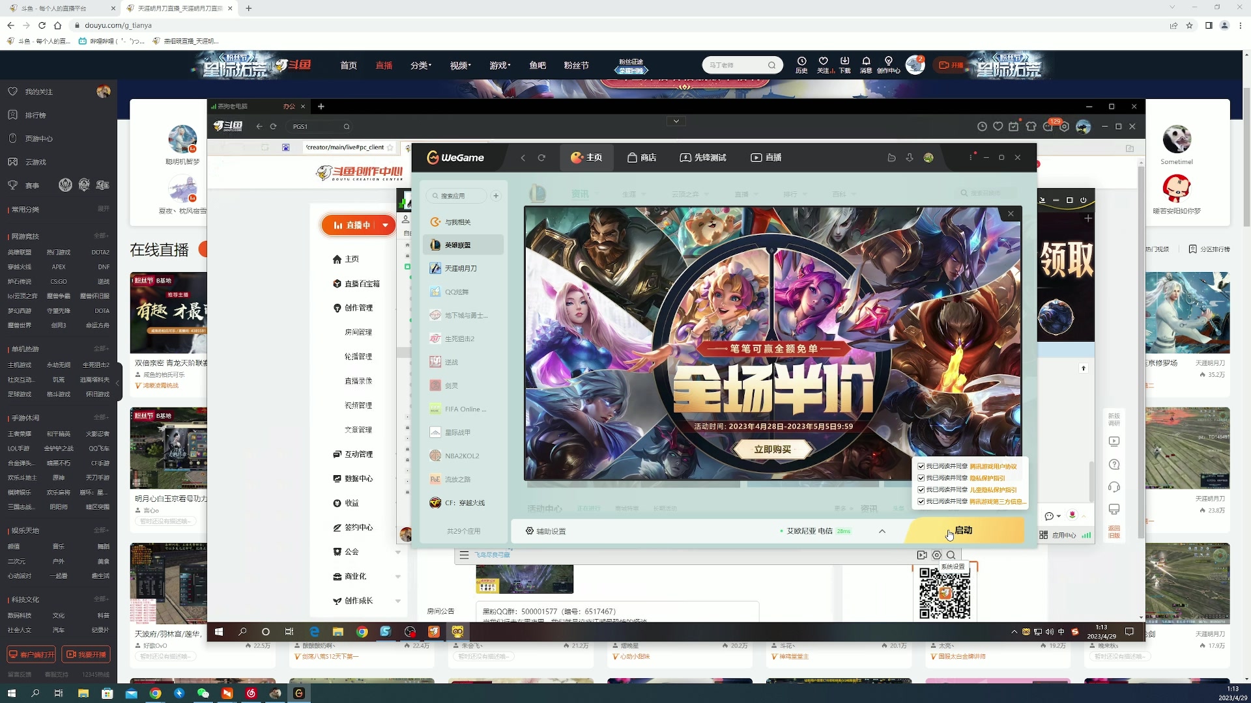Uncheck 隐私保护指引 agreement checkbox

tap(921, 478)
